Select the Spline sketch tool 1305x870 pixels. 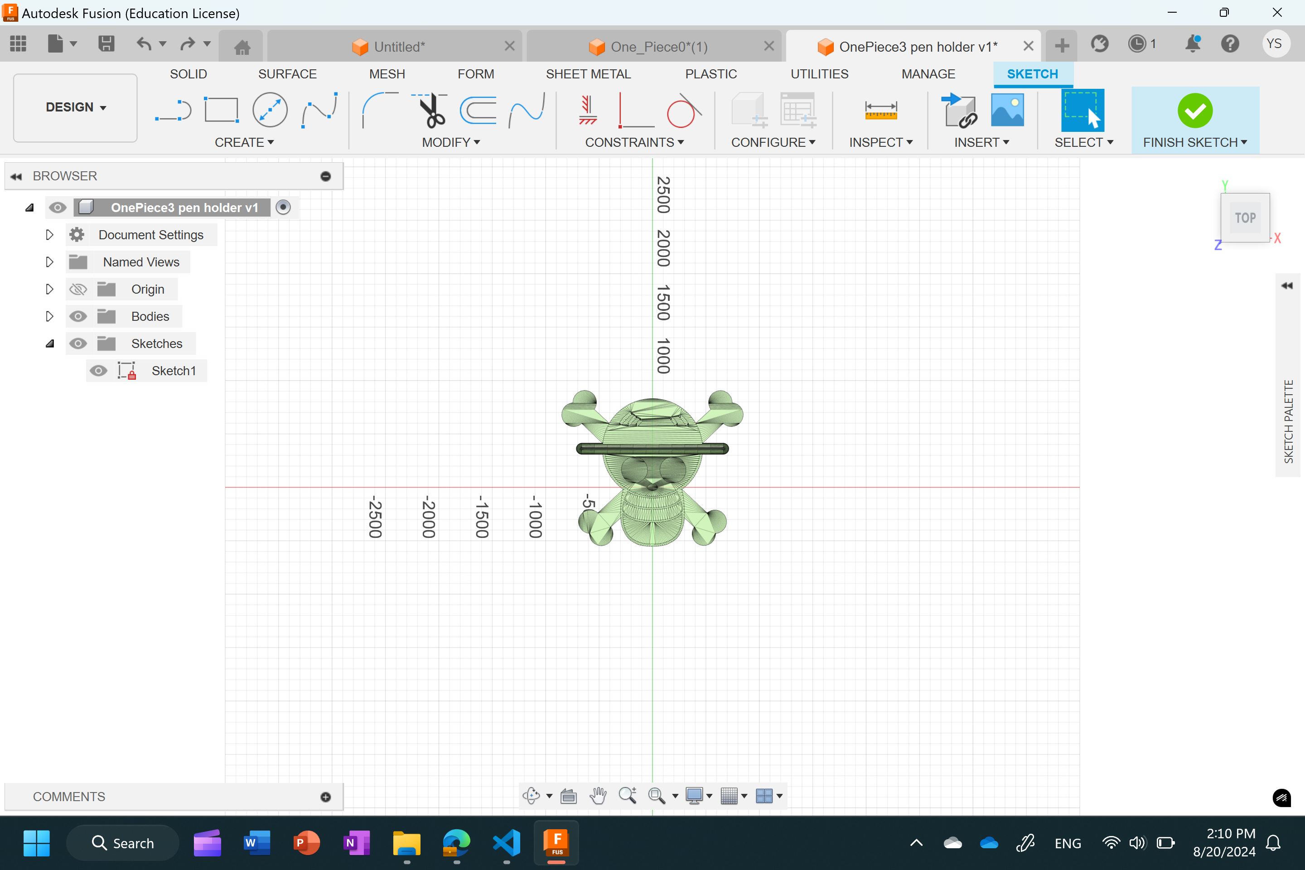(318, 110)
